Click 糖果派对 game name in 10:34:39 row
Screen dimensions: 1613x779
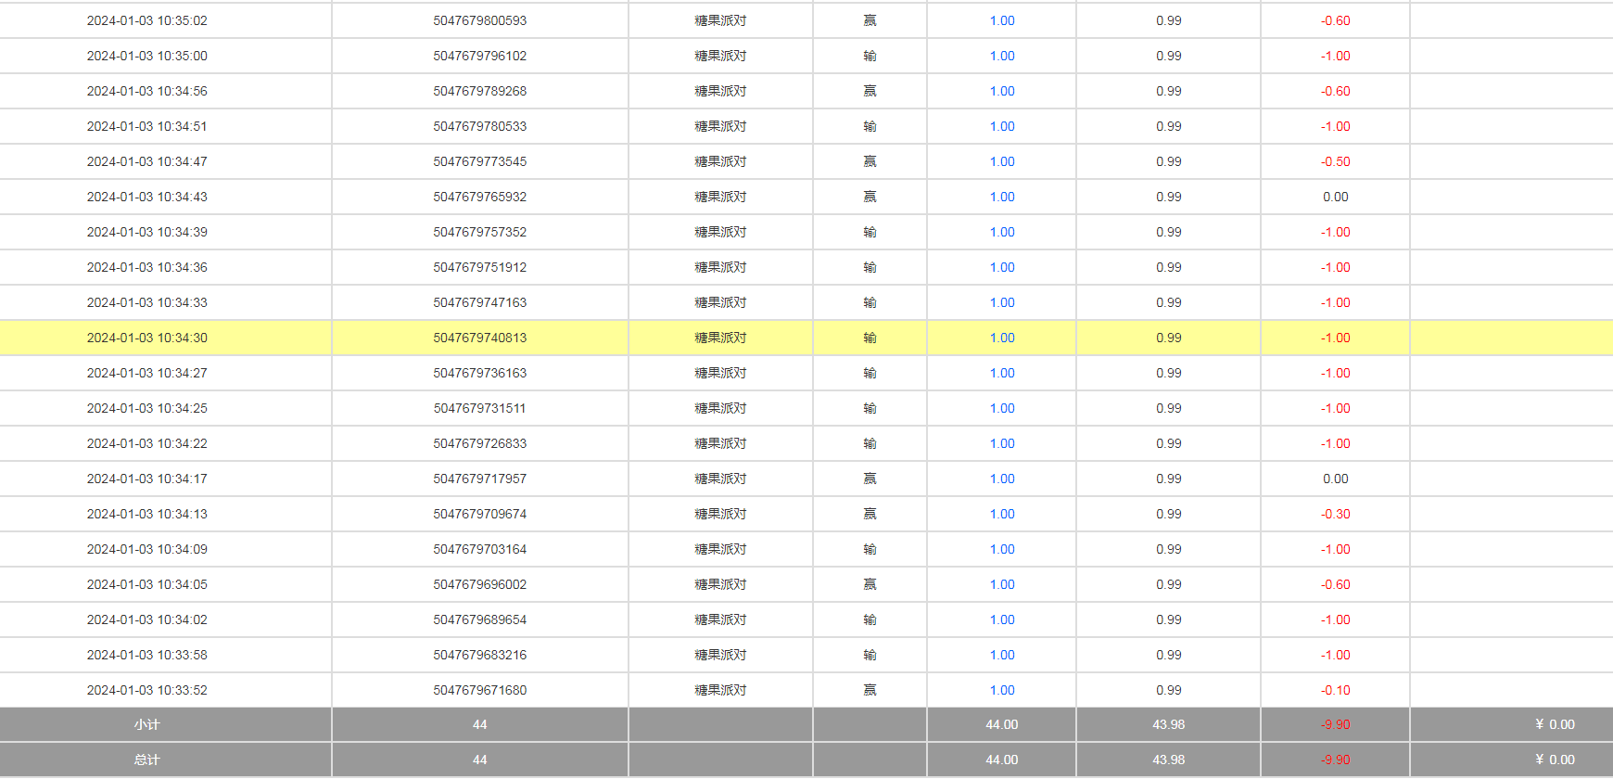(720, 232)
